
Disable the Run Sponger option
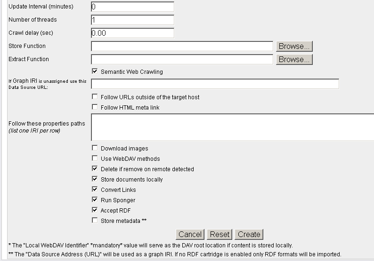coord(95,200)
